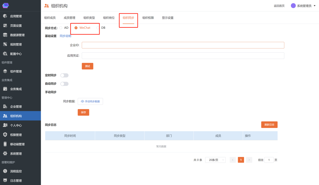Switch to the 组织权限 tab
The height and width of the screenshot is (185, 319).
tap(148, 18)
